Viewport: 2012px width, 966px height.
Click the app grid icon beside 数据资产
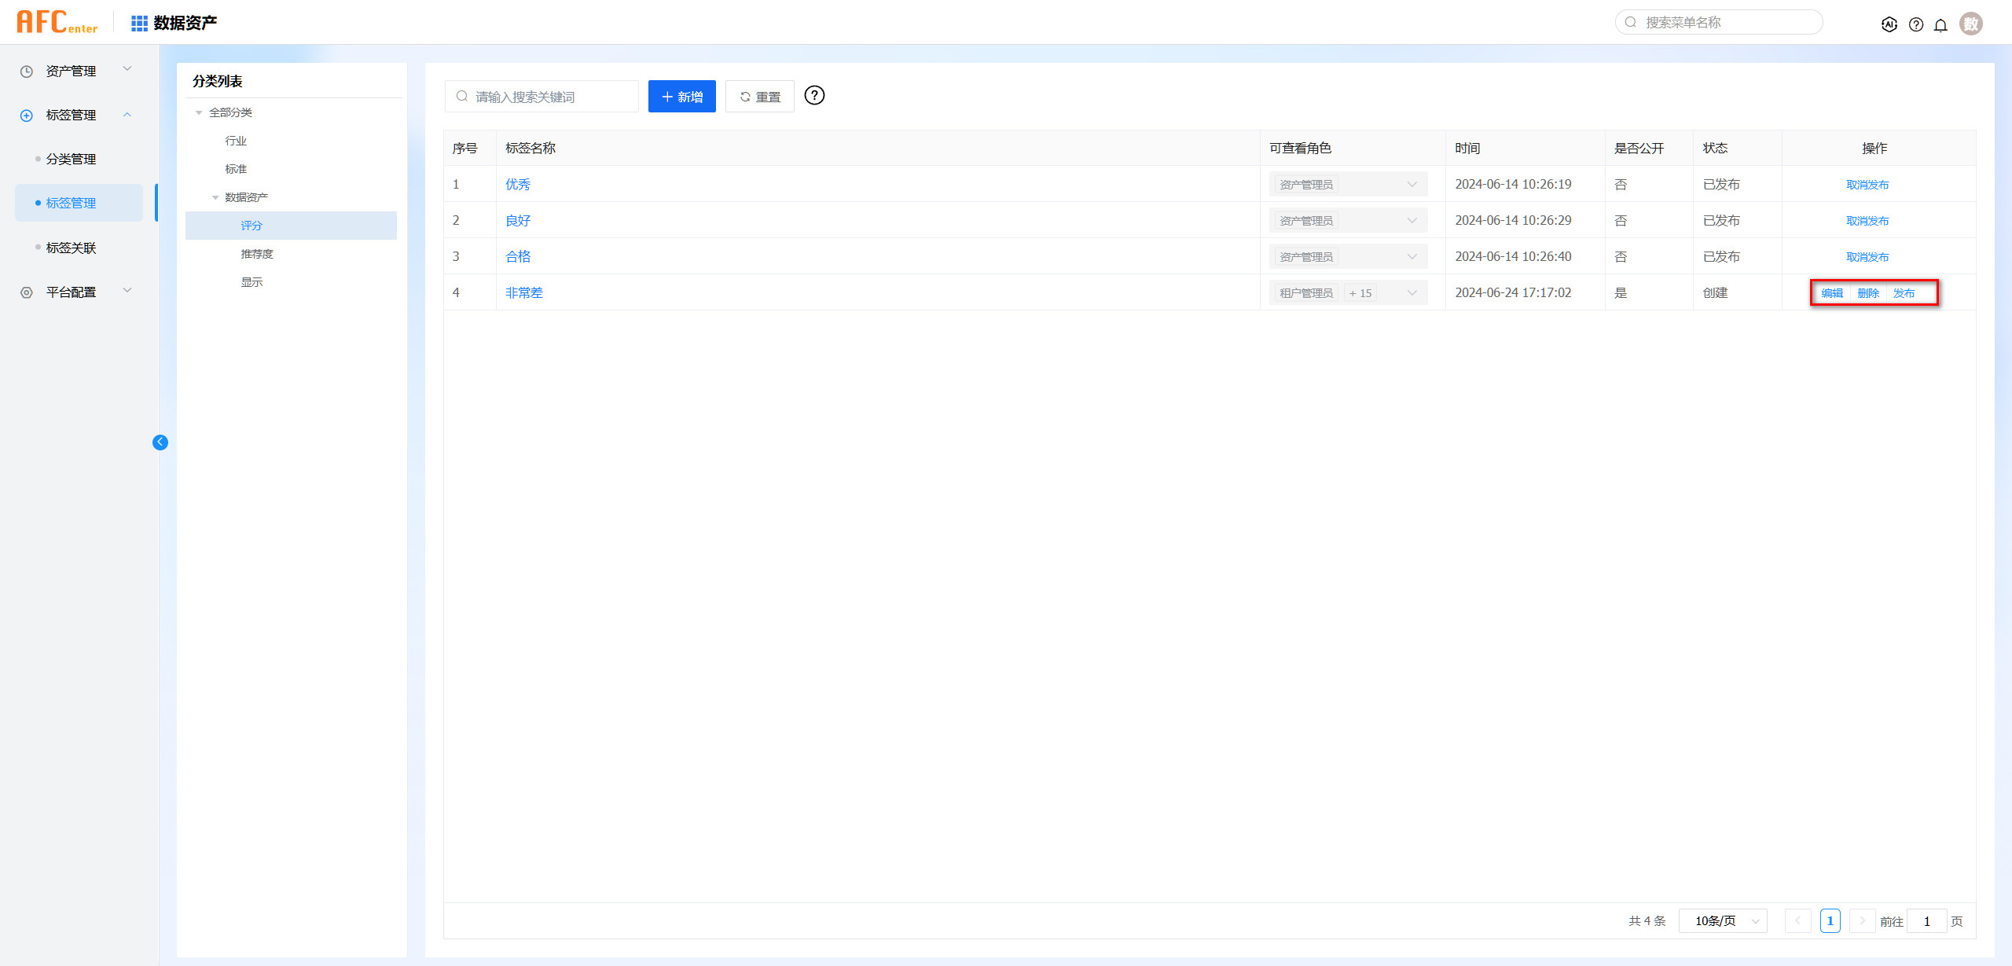coord(139,24)
